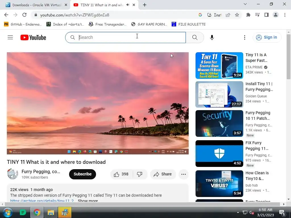The width and height of the screenshot is (291, 218).
Task: Open the GitHub - Enderma bookmark
Action: [x=23, y=24]
